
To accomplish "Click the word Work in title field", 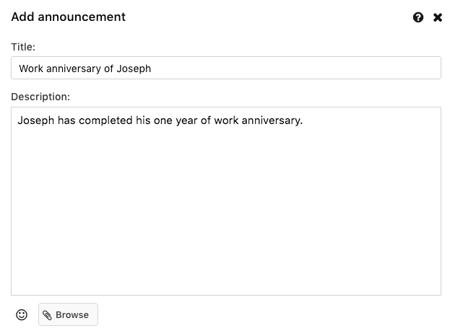I will pyautogui.click(x=31, y=69).
